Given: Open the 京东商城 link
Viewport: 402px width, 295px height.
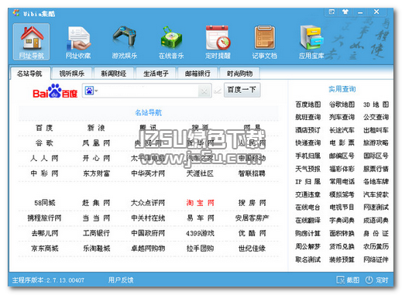Looking at the screenshot, I should [44, 249].
